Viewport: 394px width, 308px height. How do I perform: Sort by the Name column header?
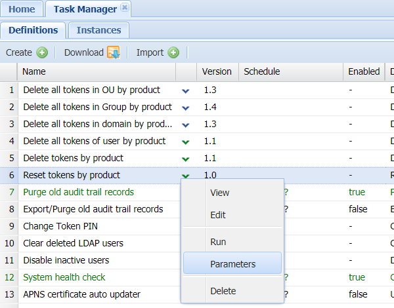pyautogui.click(x=98, y=71)
